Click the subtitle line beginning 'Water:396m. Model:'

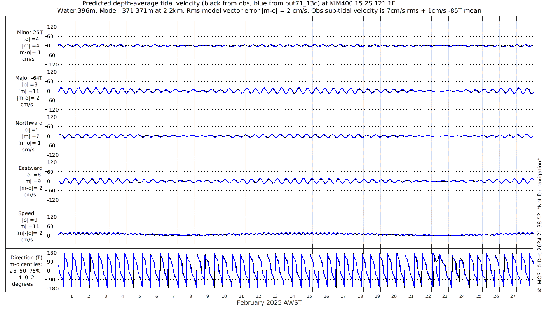pyautogui.click(x=269, y=11)
